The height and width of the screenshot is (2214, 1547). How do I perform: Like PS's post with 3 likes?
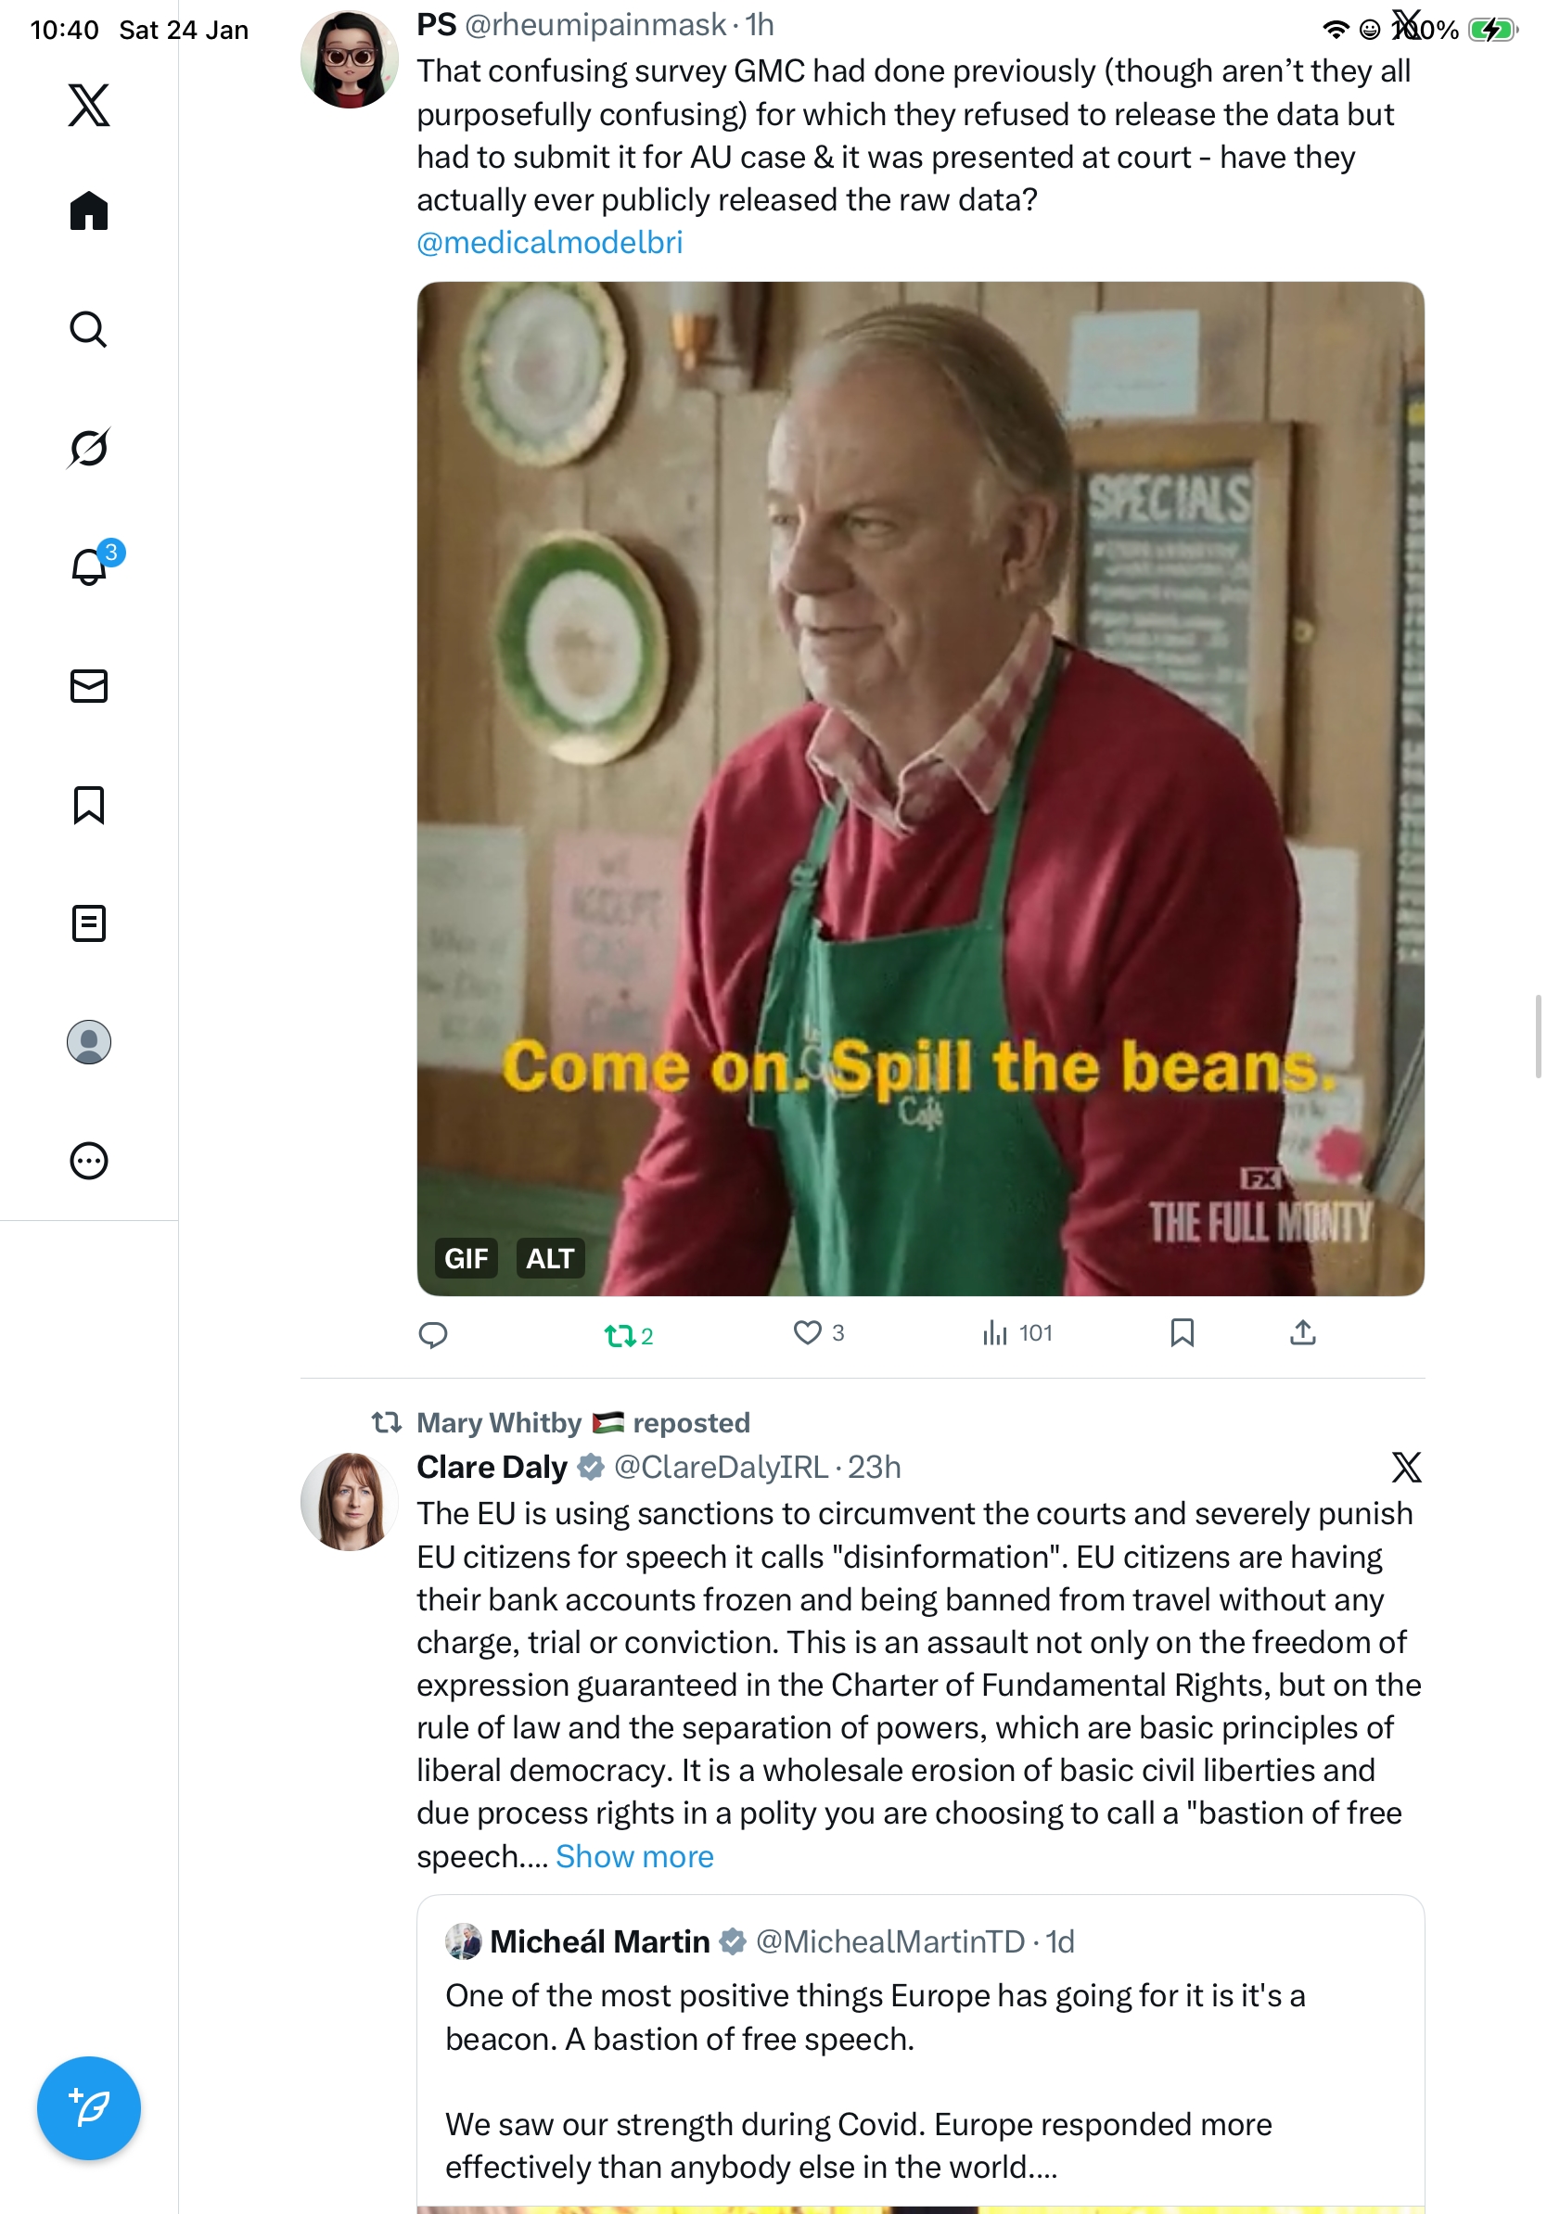coord(818,1332)
